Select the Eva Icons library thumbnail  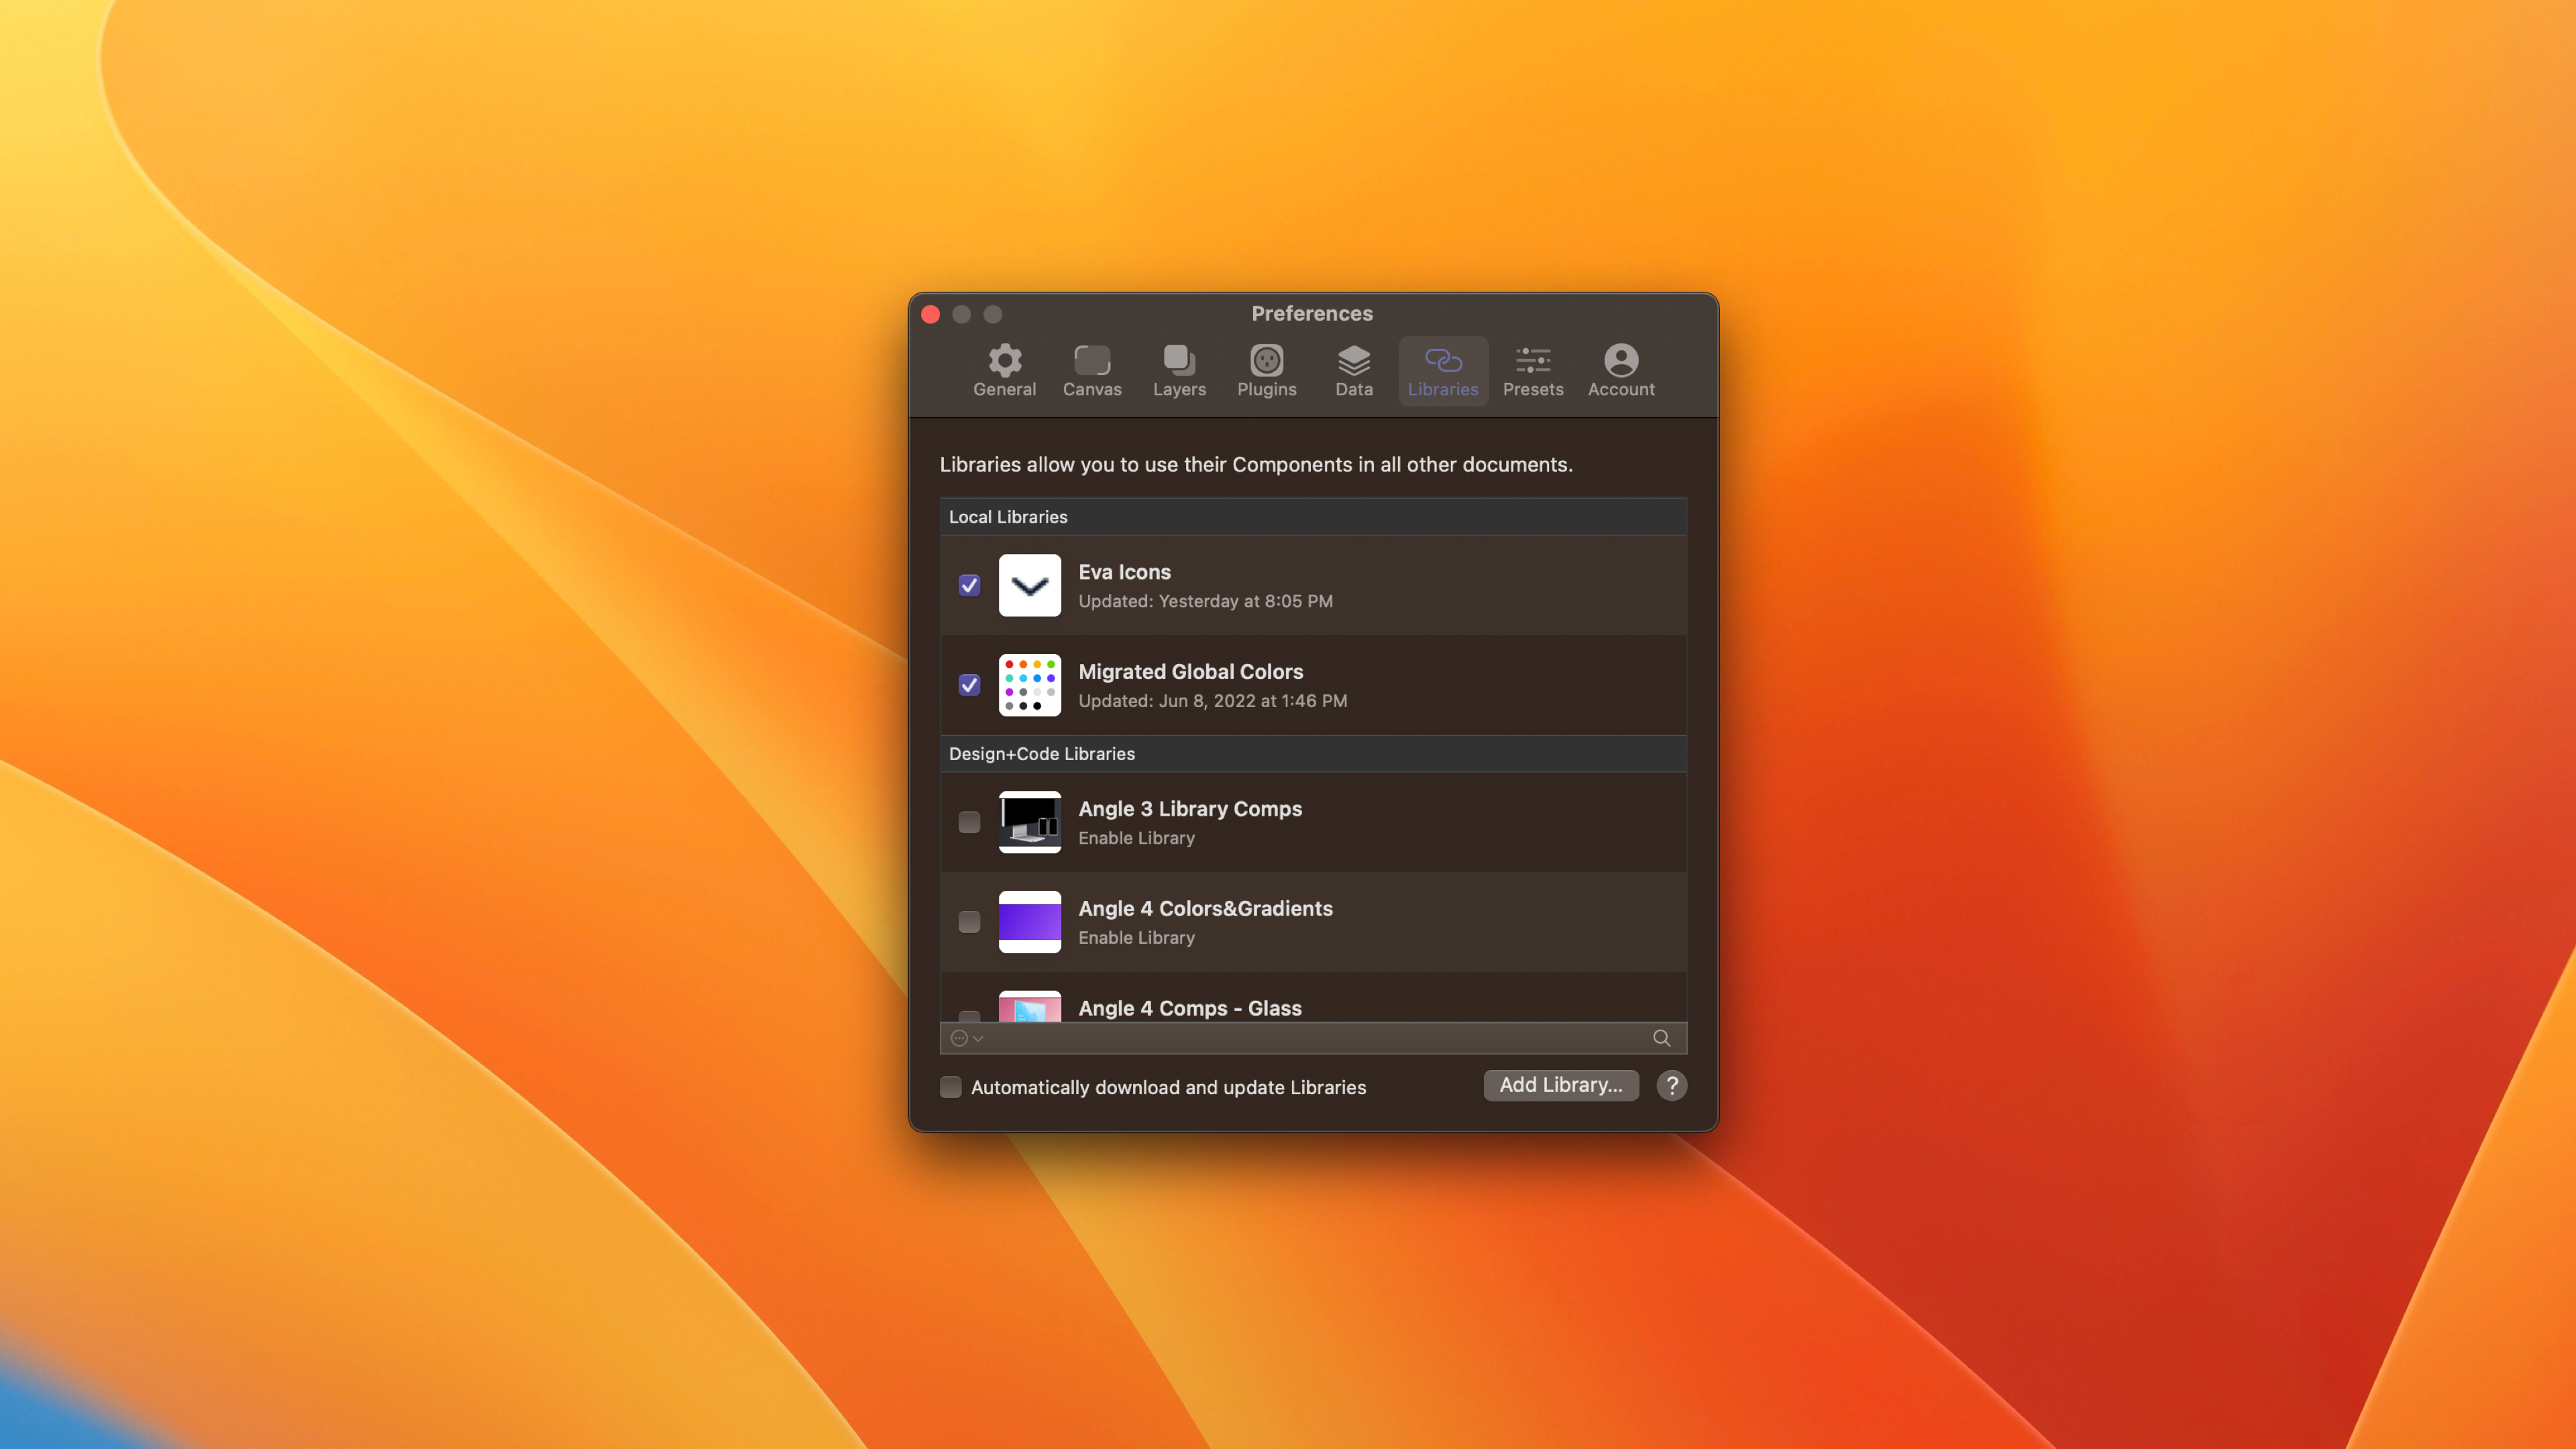click(1029, 585)
